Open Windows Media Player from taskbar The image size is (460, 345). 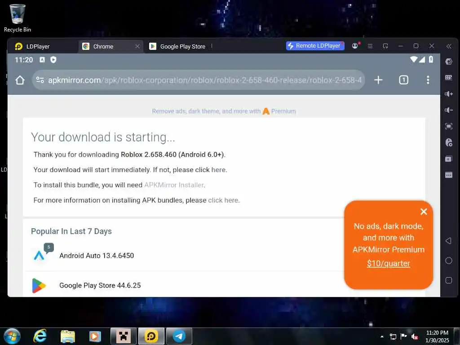[95, 336]
